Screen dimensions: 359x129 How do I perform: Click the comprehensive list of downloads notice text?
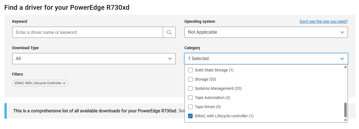(99, 111)
